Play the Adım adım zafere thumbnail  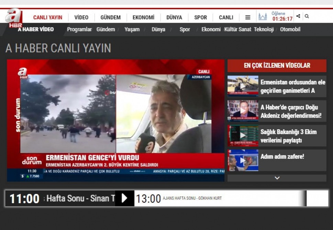point(243,160)
